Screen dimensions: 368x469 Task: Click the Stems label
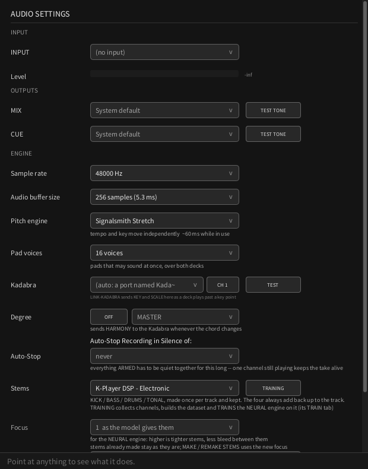(x=20, y=388)
